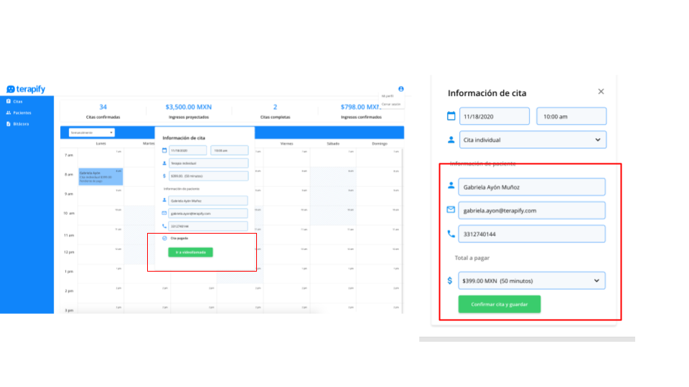Open Bitácora in the blue sidebar
689x387 pixels.
[x=17, y=124]
